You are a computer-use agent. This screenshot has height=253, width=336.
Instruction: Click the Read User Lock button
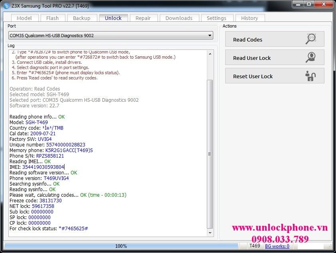(x=275, y=57)
